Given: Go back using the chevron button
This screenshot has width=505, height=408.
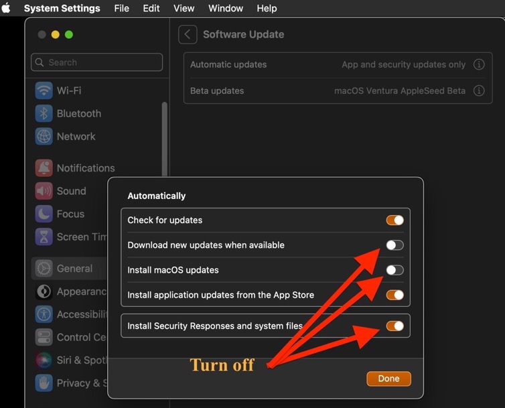Looking at the screenshot, I should coord(188,34).
